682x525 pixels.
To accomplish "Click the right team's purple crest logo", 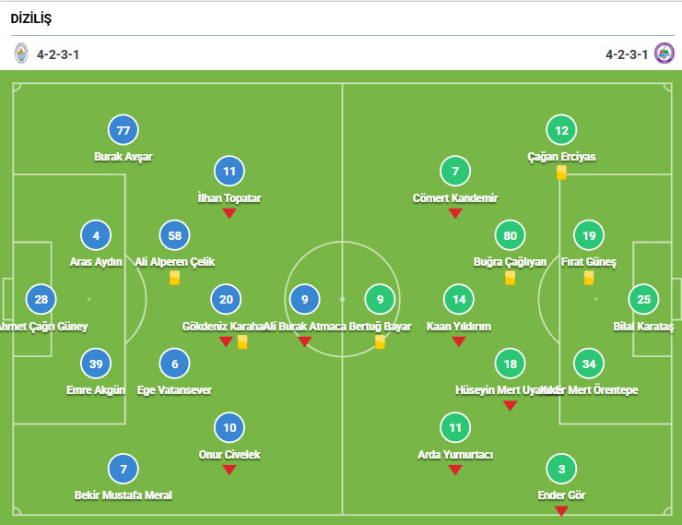I will (x=664, y=54).
